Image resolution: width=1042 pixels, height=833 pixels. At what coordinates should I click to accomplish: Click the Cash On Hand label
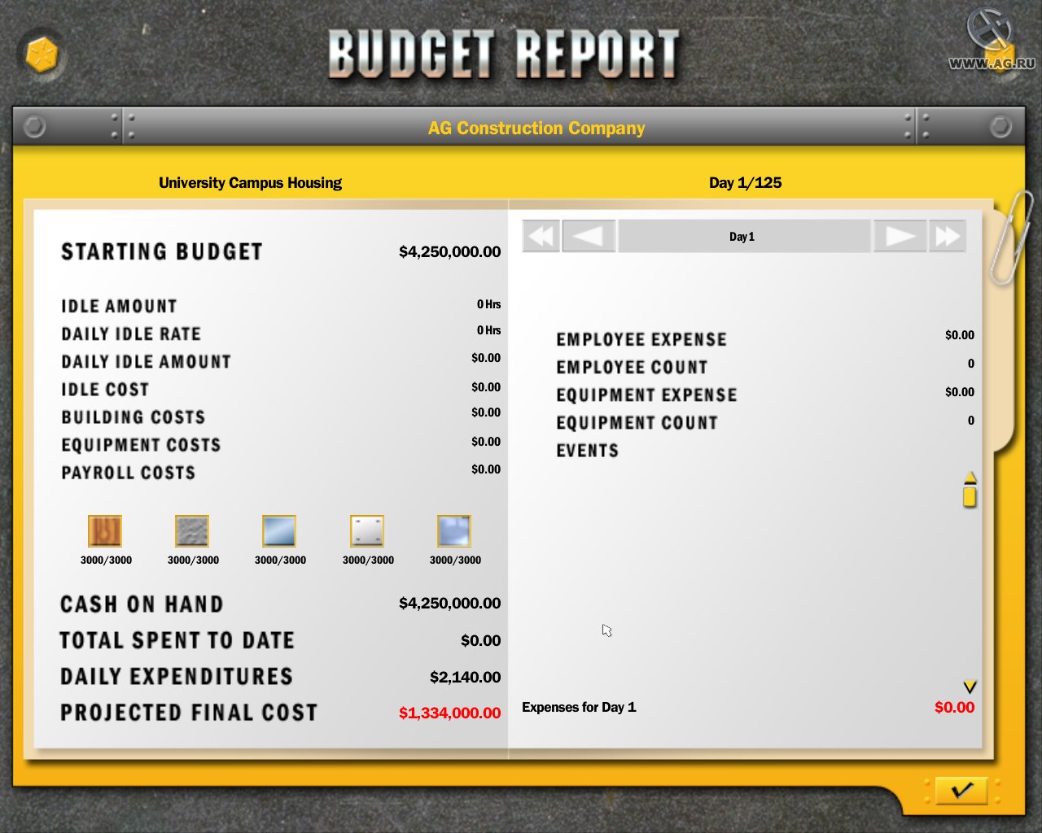tap(142, 604)
